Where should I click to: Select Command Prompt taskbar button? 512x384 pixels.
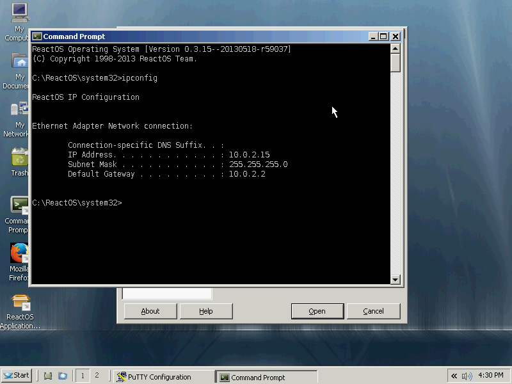(266, 377)
